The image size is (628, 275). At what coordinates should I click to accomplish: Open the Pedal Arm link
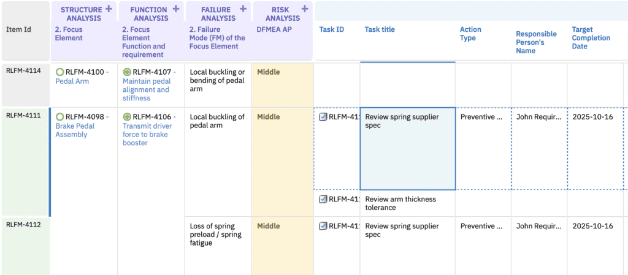pyautogui.click(x=72, y=81)
